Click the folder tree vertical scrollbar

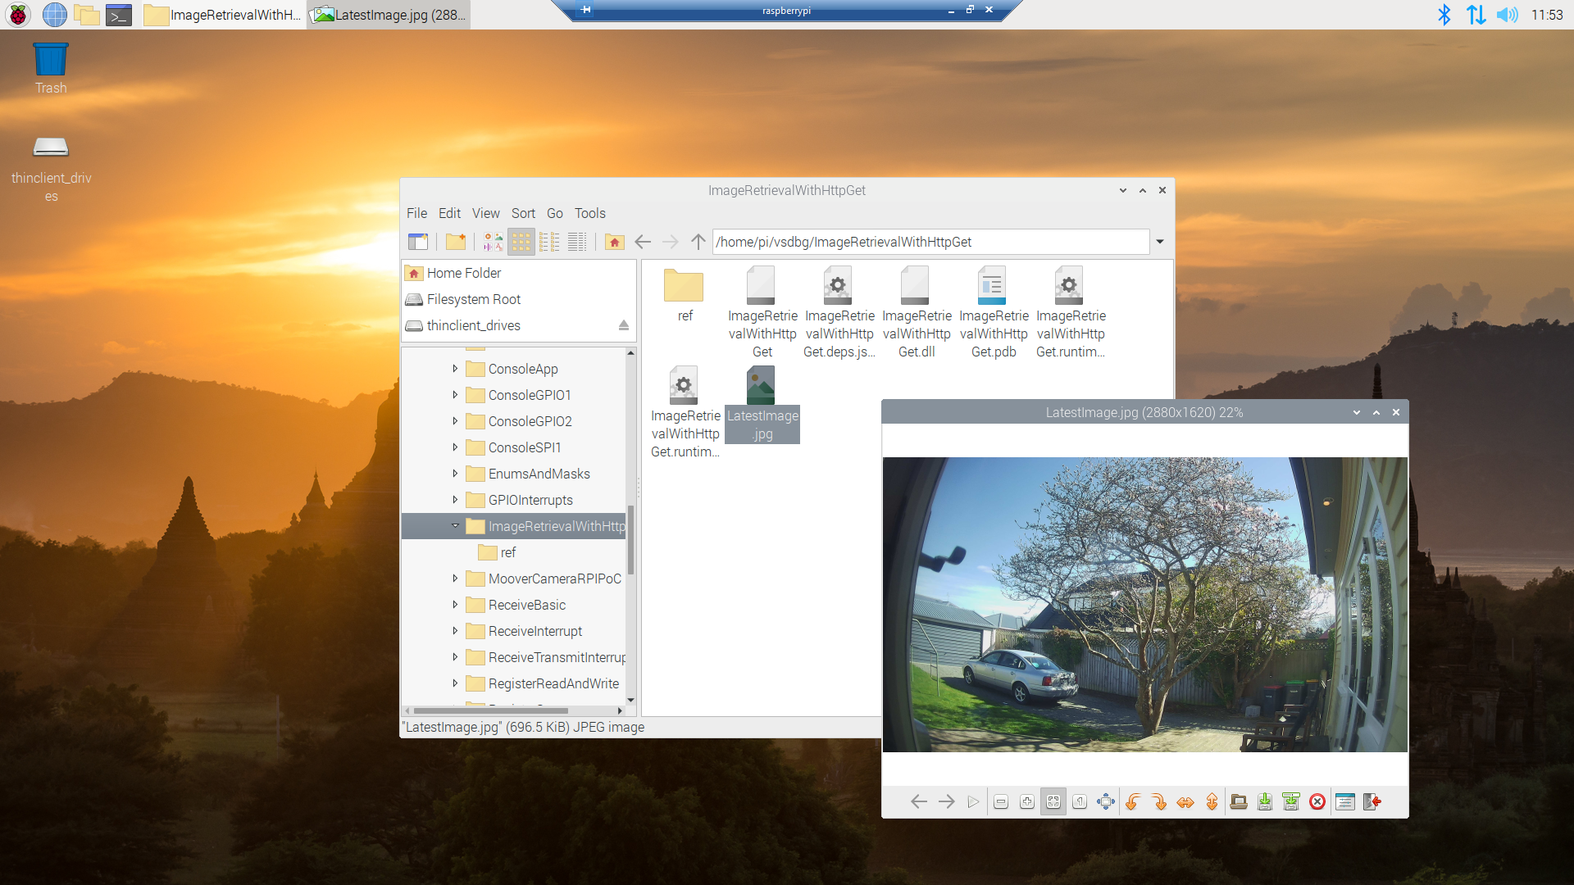pos(630,541)
